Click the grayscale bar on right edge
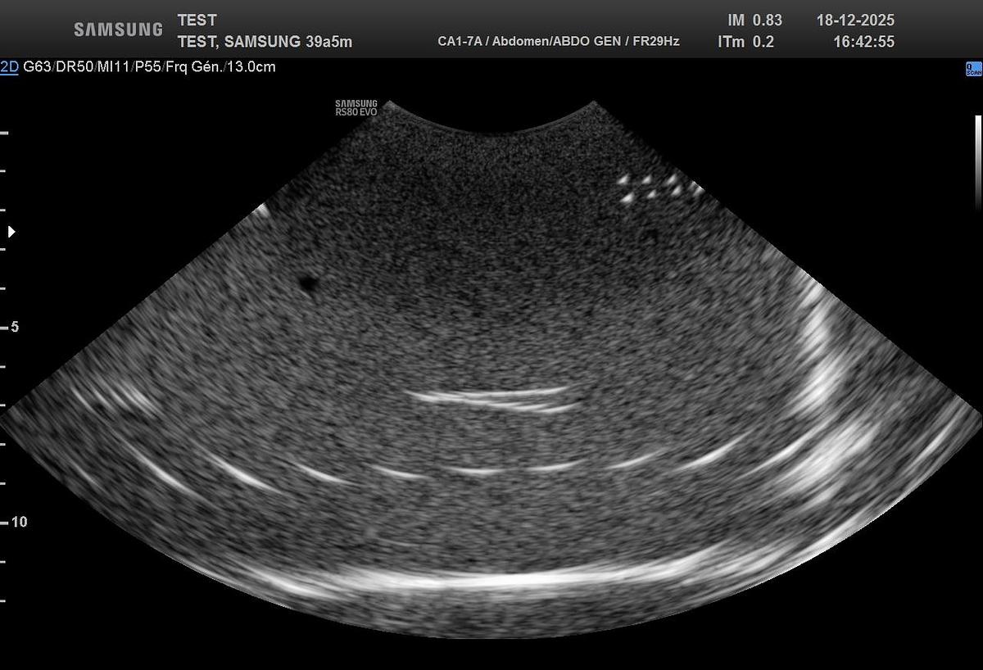This screenshot has height=670, width=983. (x=977, y=162)
